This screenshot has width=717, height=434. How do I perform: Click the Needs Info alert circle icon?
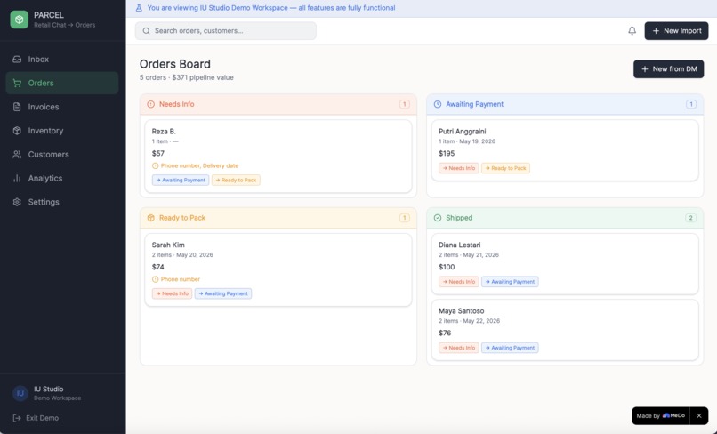pos(151,104)
